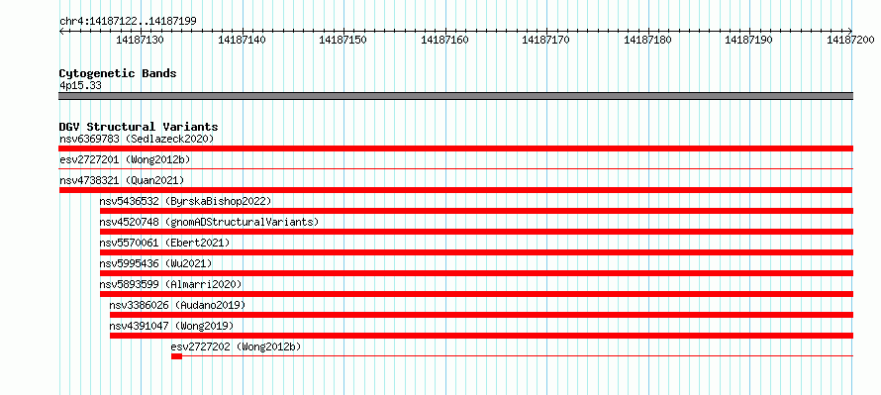Select the red bar under nsv4391047
Viewport: 881px width, 395px height.
[481, 336]
